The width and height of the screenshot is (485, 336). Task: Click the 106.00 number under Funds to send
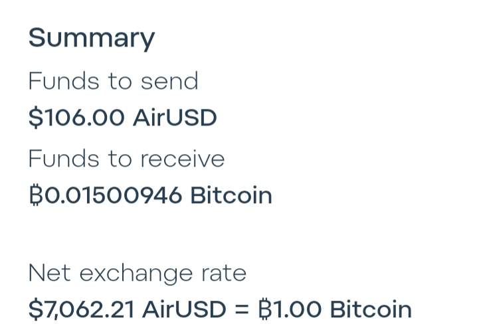pyautogui.click(x=84, y=118)
